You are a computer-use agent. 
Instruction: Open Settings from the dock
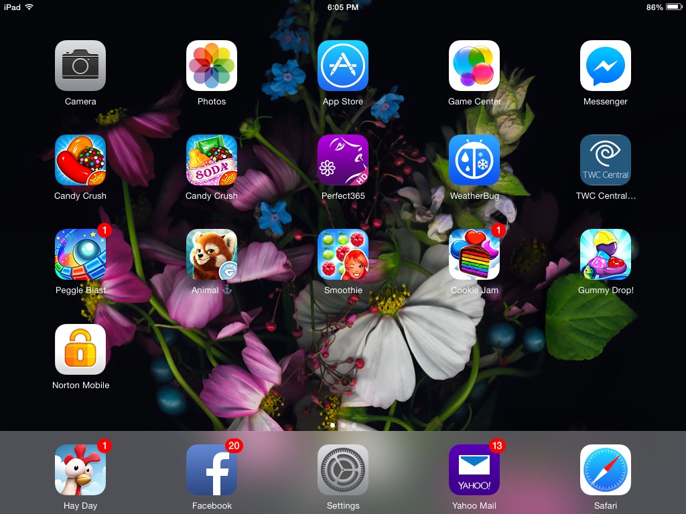point(342,470)
